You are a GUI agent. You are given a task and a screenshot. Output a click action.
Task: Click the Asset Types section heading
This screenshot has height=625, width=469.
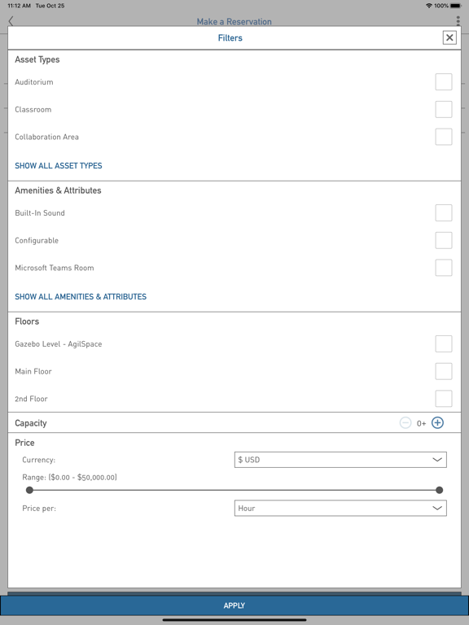coord(37,59)
